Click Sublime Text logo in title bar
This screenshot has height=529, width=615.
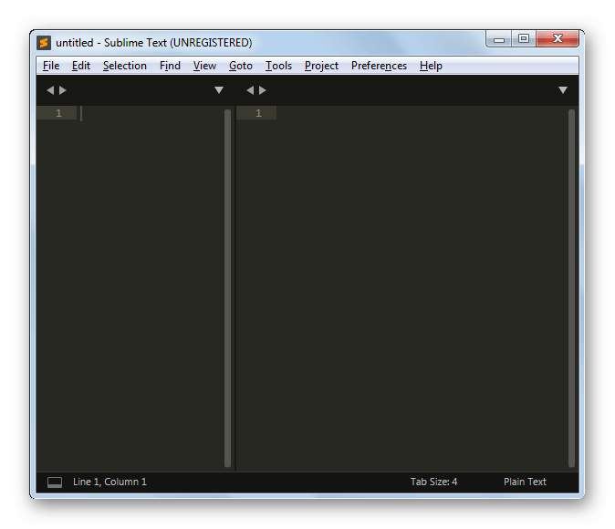44,42
